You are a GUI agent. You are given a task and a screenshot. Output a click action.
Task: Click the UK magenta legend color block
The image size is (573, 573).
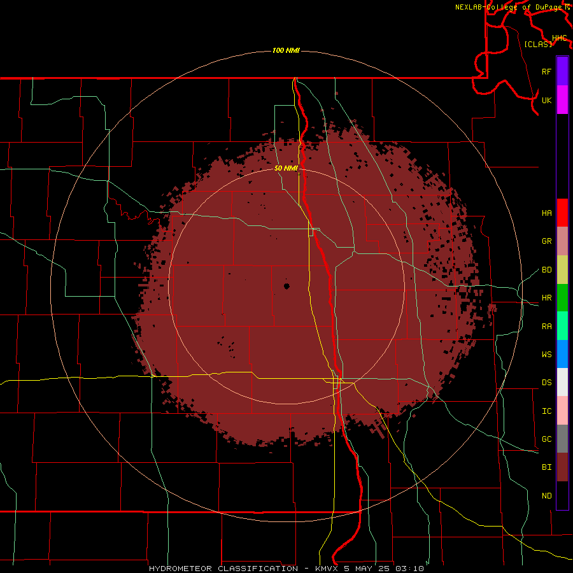[x=562, y=100]
